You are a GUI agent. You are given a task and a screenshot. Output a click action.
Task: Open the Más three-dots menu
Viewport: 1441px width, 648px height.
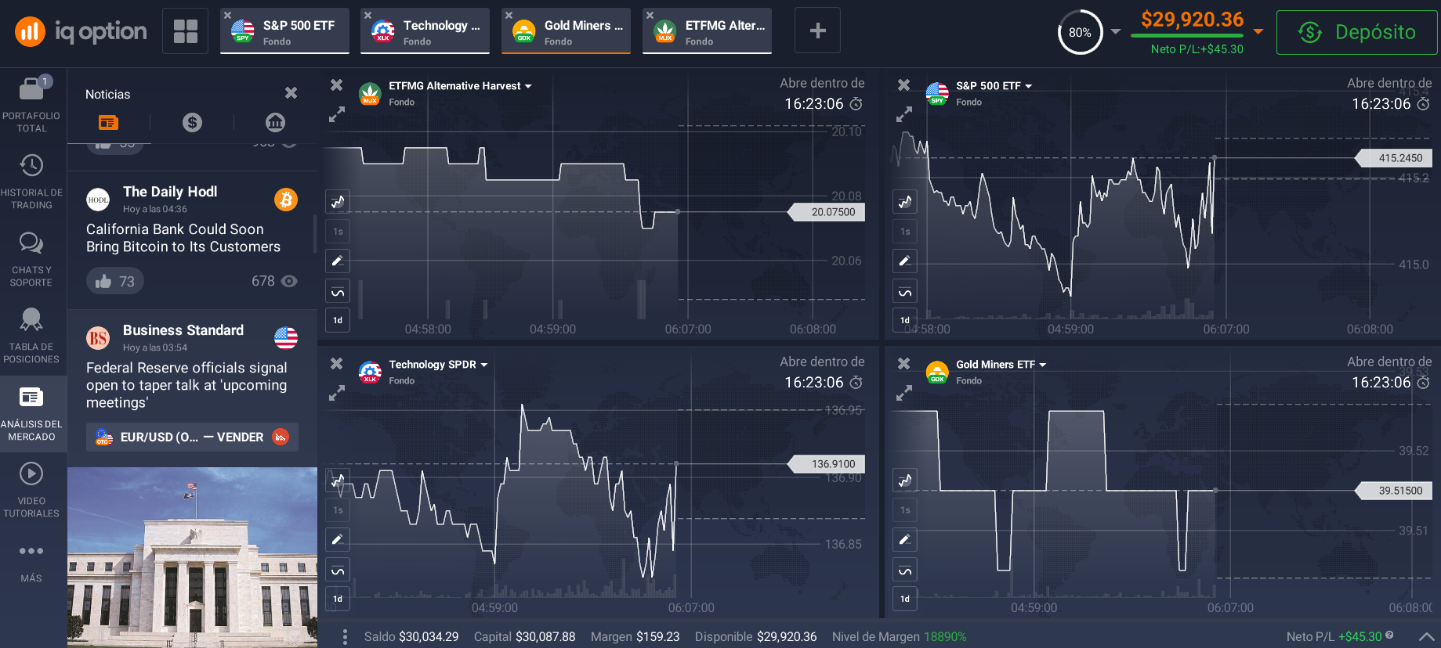[x=31, y=562]
